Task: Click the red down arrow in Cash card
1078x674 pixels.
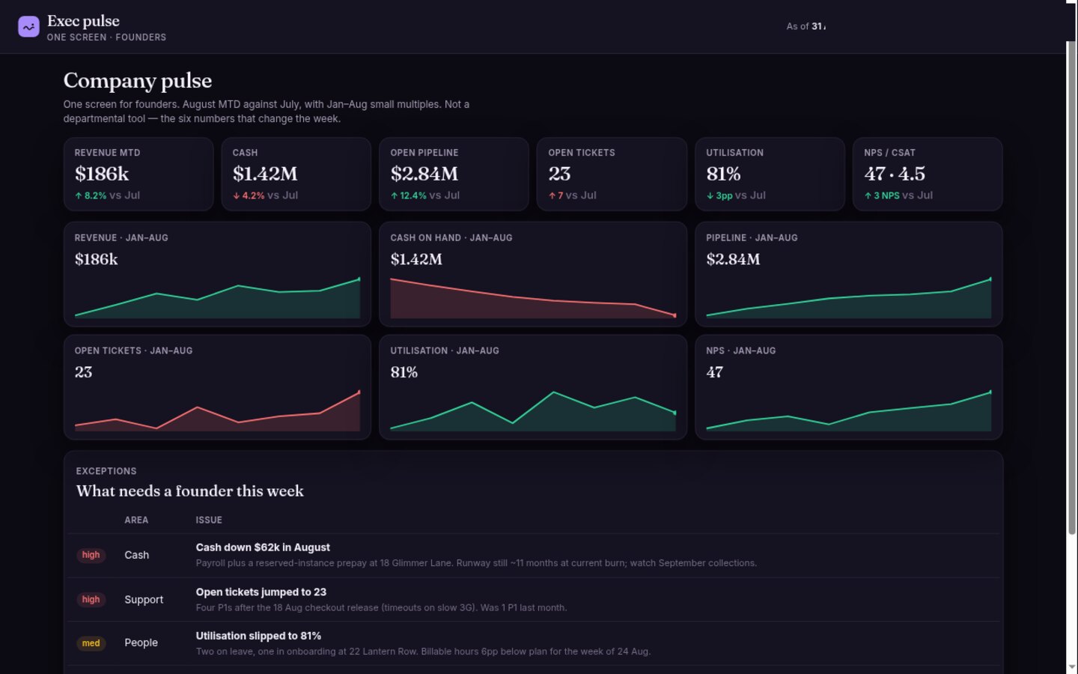Action: (x=236, y=195)
